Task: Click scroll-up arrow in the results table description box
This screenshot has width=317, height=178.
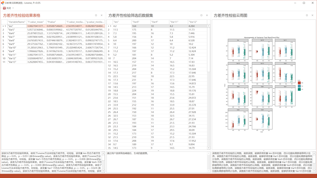Action: pos(103,153)
